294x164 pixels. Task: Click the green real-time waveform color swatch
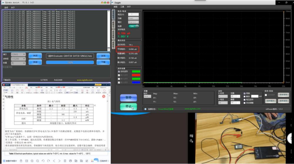click(136, 71)
